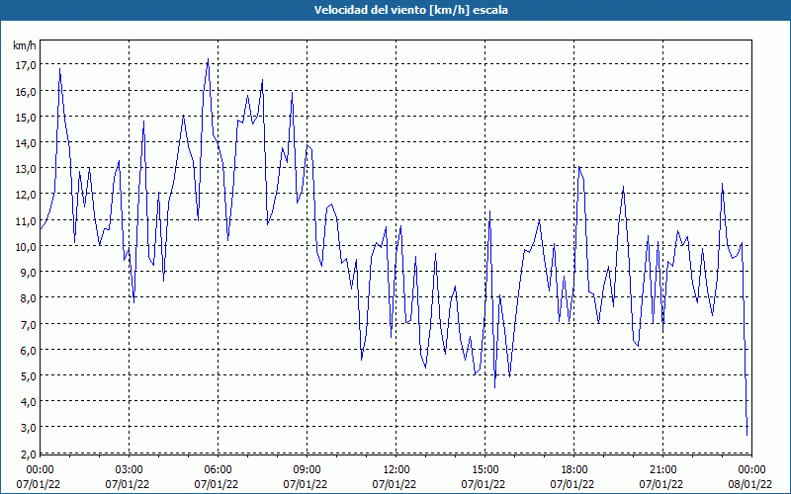The height and width of the screenshot is (494, 791).
Task: Select the 8,0 y-axis value
Action: pos(28,298)
